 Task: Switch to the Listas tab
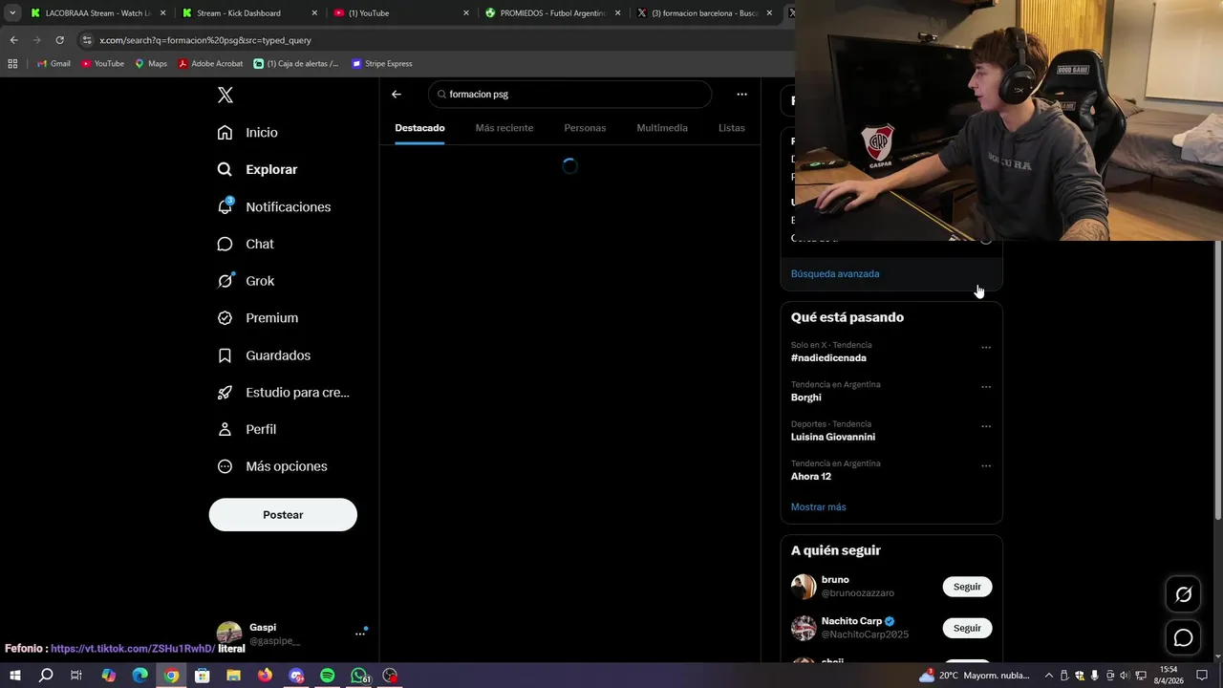(x=732, y=128)
